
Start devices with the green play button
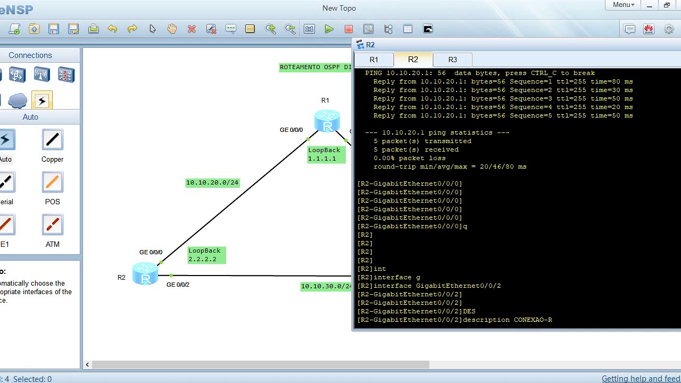click(x=329, y=29)
